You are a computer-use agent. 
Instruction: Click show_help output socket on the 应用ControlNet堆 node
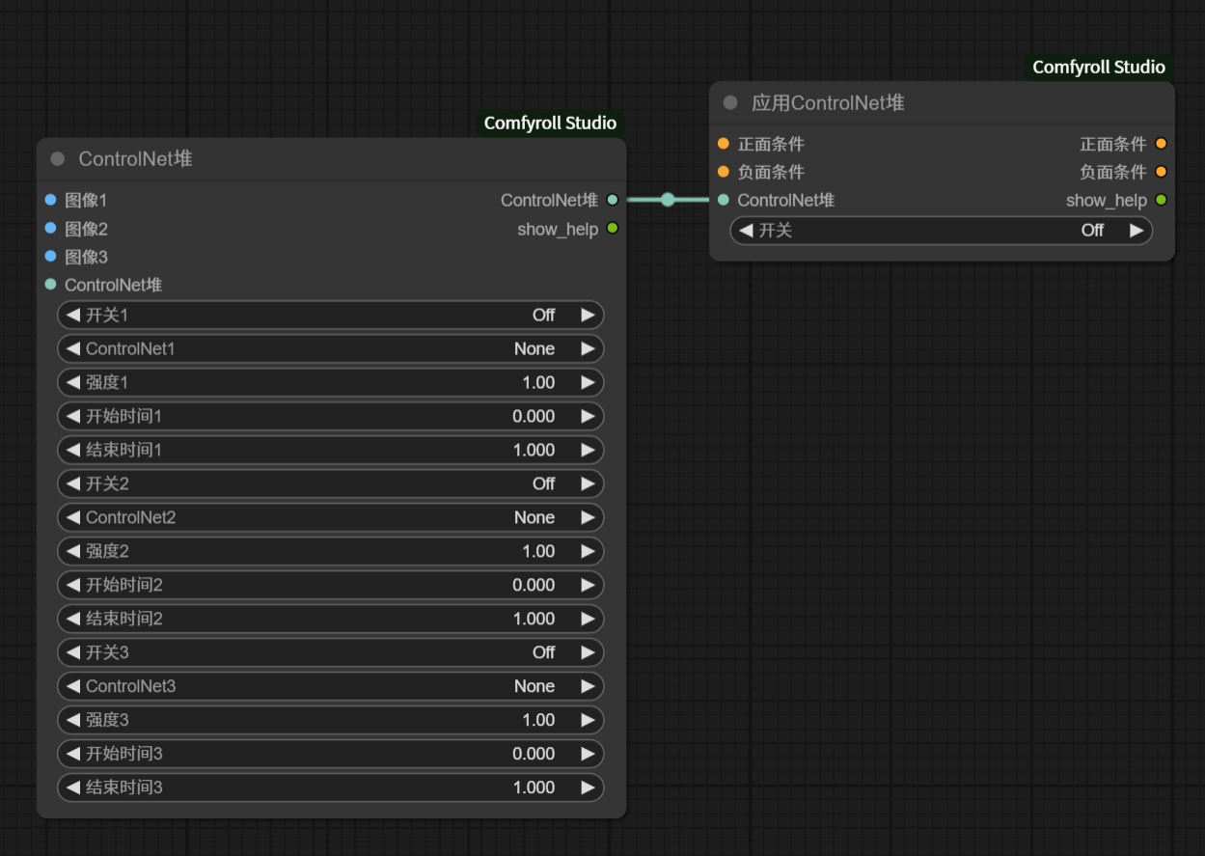pyautogui.click(x=1161, y=200)
